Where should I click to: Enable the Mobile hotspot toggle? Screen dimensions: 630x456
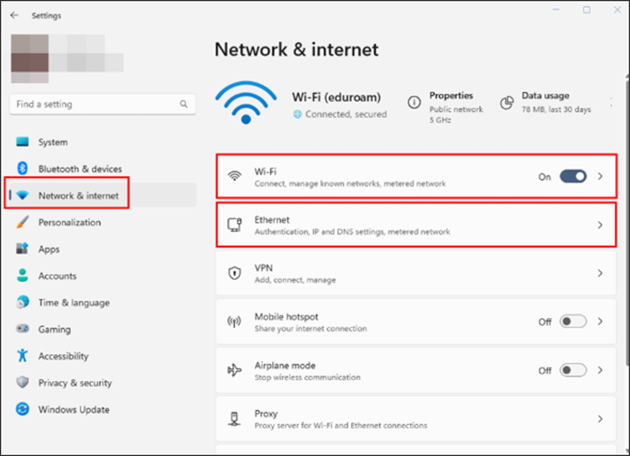[573, 322]
